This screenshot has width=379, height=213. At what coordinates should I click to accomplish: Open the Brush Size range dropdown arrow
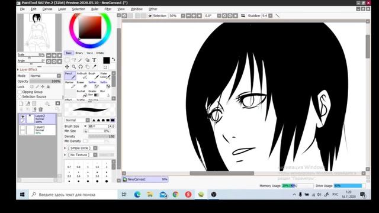(x=85, y=126)
